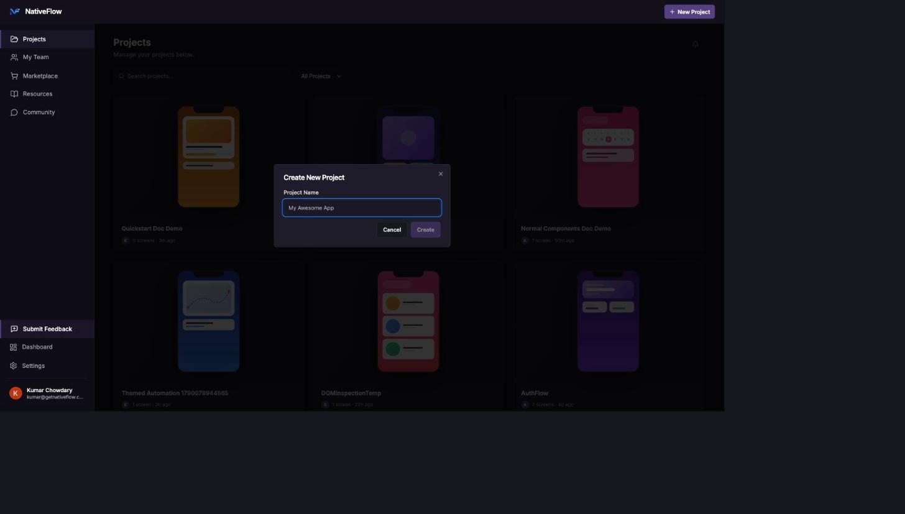Click the Projects folder icon in sidebar

[x=14, y=39]
